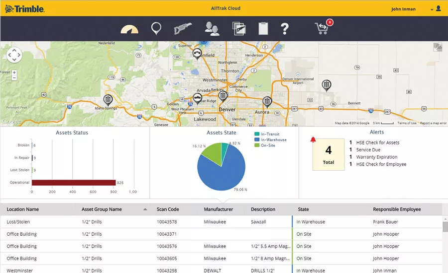This screenshot has width=448, height=273.
Task: Select the building marker above Denver
Action: (223, 96)
